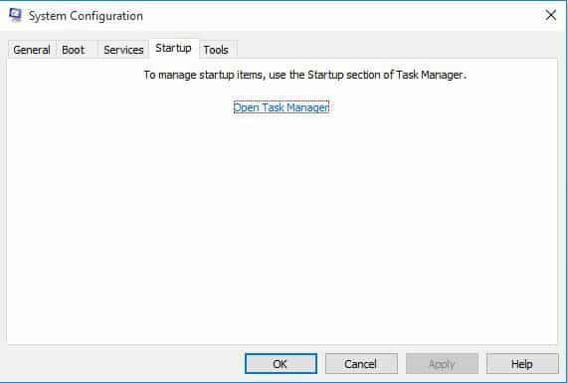The image size is (568, 383).
Task: Click the System Configuration title bar icon
Action: (15, 15)
